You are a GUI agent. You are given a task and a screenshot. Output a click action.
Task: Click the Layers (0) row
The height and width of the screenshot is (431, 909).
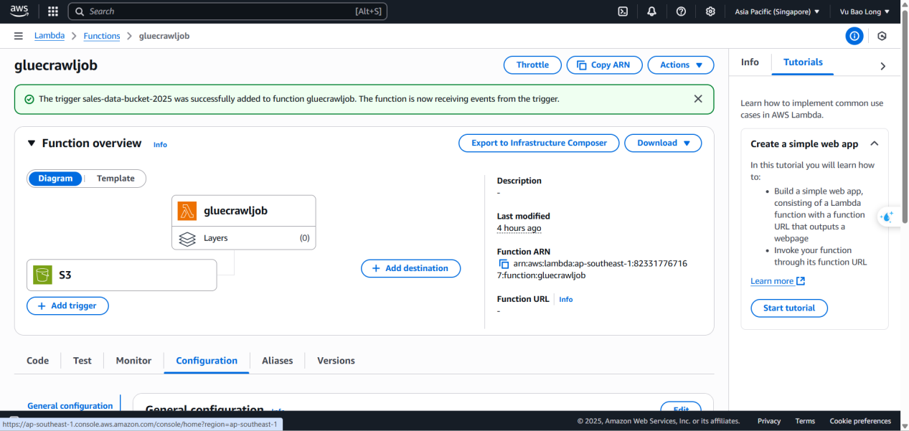244,238
